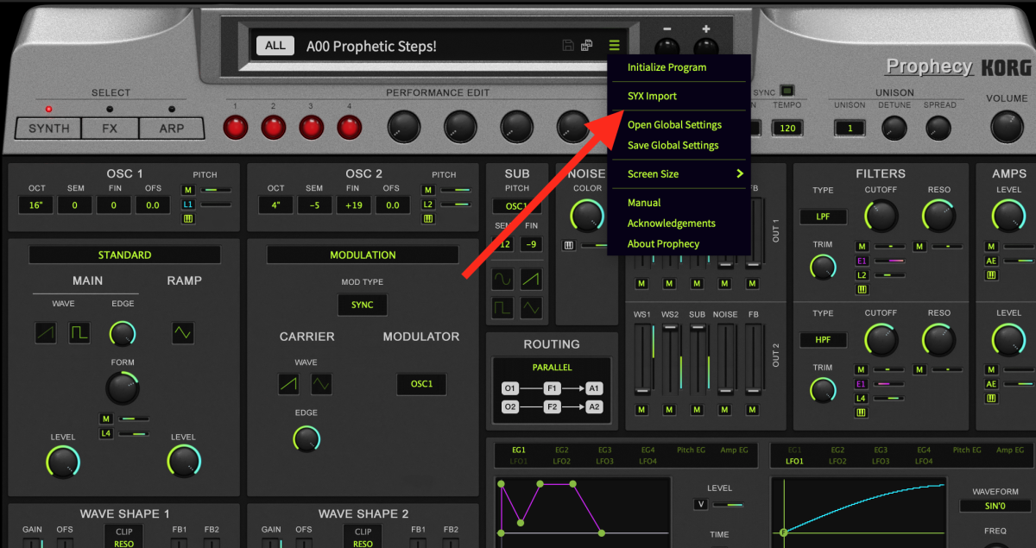This screenshot has width=1036, height=548.
Task: Click the save-as preset icon beside the floppy
Action: tap(587, 46)
